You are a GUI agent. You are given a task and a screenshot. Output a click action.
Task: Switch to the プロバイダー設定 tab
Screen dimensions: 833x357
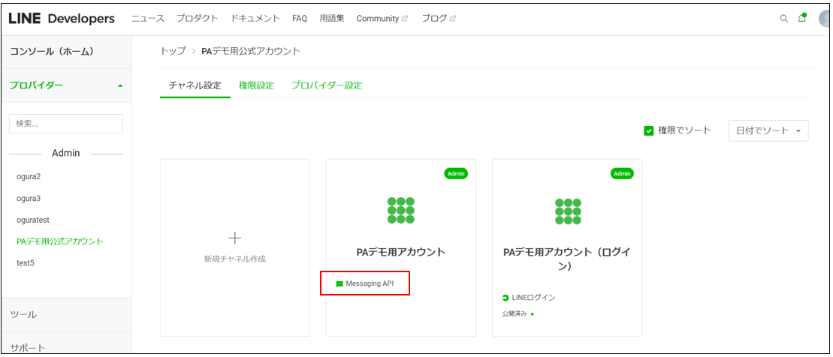coord(327,85)
